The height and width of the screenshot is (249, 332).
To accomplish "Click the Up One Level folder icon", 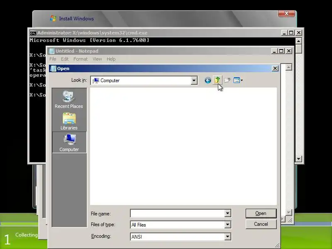I will click(217, 80).
